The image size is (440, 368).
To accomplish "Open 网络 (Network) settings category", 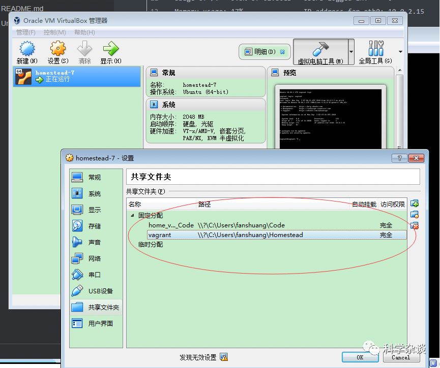I will point(96,258).
